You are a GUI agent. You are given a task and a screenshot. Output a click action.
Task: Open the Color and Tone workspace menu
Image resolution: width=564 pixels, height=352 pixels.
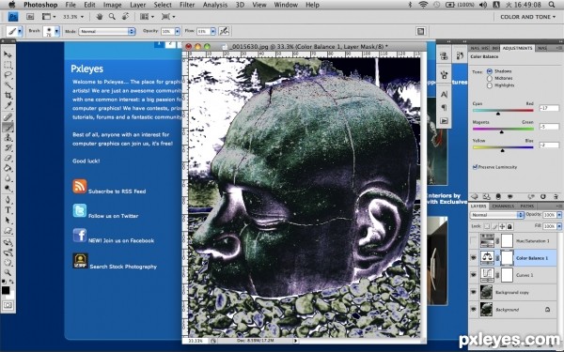point(527,17)
